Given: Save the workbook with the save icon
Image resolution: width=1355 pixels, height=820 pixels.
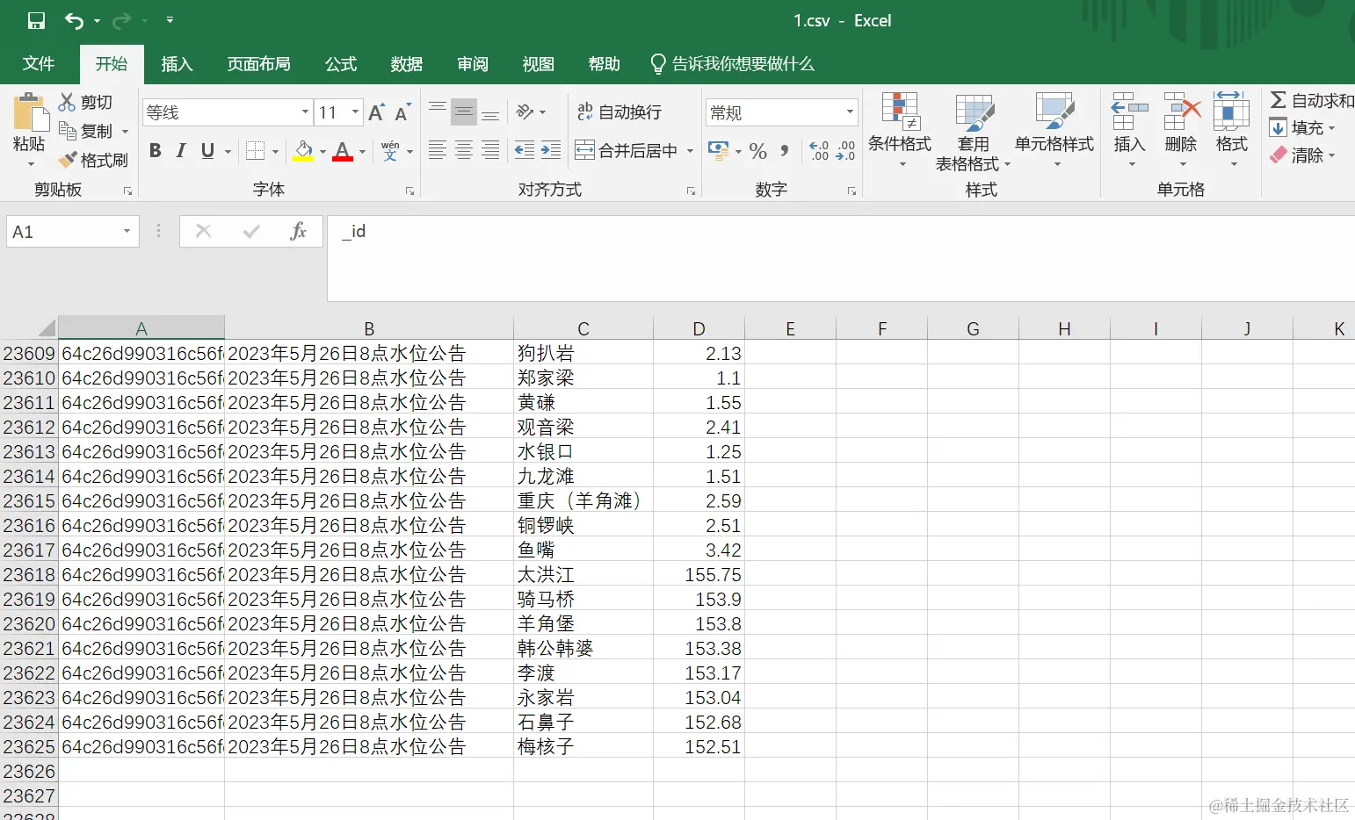Looking at the screenshot, I should point(36,21).
